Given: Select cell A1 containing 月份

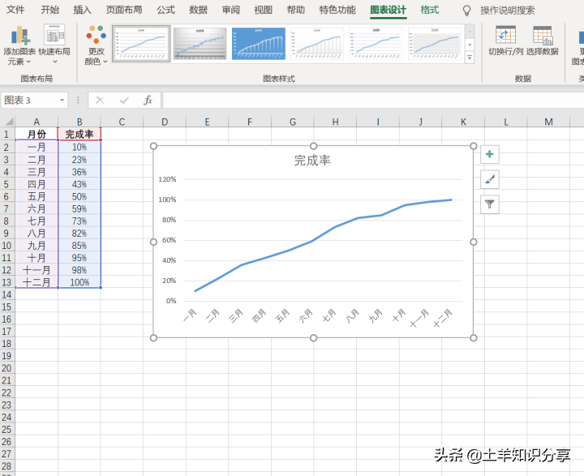Looking at the screenshot, I should pos(36,134).
